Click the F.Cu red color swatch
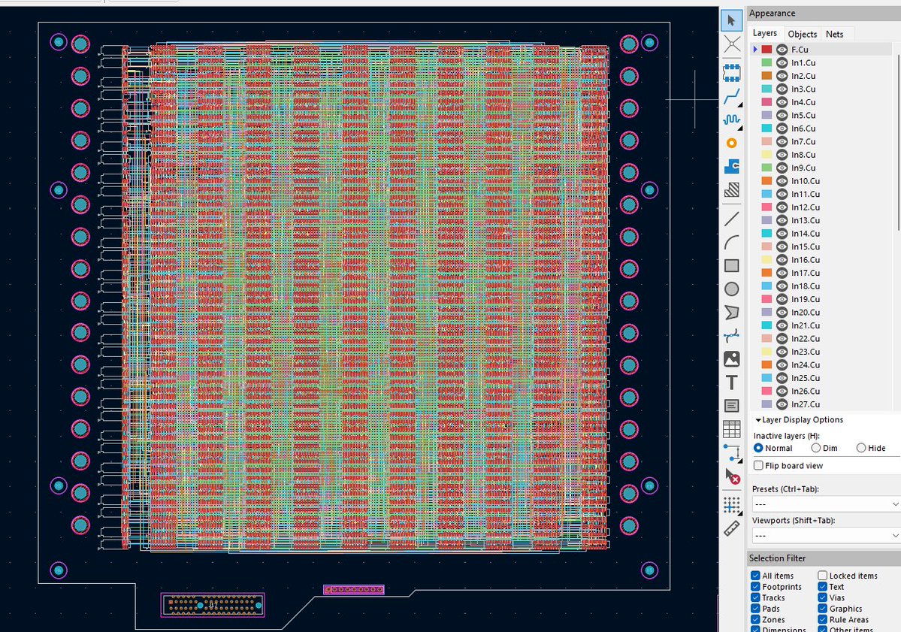Screen dimensions: 901x632 pos(766,50)
